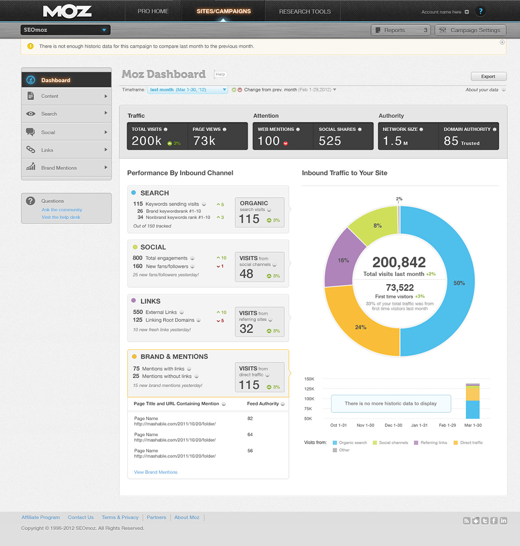Open the RESEARCH TOOLS tab
520x546 pixels.
pos(305,11)
